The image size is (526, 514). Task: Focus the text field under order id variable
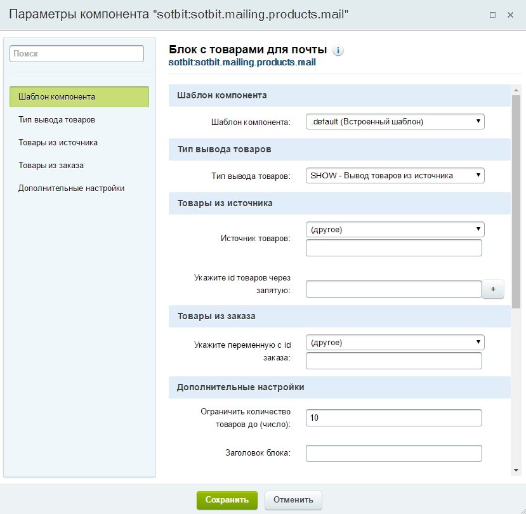(x=394, y=360)
